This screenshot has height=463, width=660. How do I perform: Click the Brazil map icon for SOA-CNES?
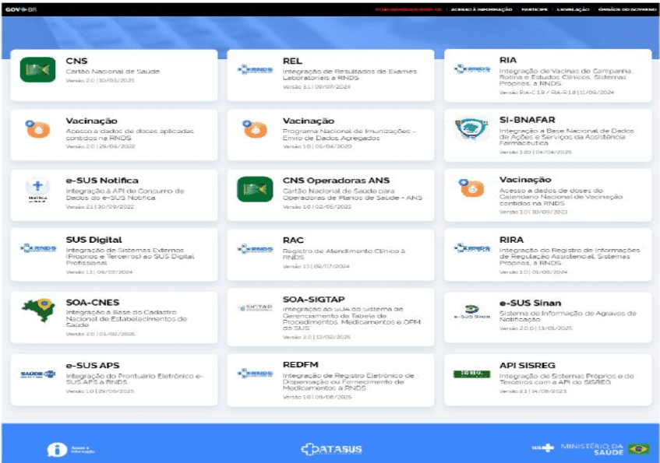(x=38, y=310)
